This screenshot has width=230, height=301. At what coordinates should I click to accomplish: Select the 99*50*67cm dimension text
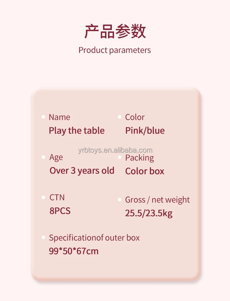pyautogui.click(x=74, y=251)
